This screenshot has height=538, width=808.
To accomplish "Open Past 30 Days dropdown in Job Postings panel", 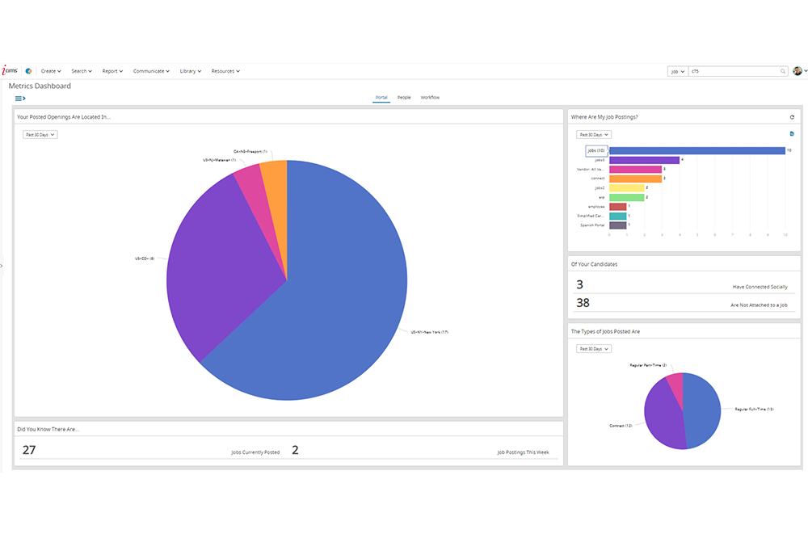I will tap(594, 135).
